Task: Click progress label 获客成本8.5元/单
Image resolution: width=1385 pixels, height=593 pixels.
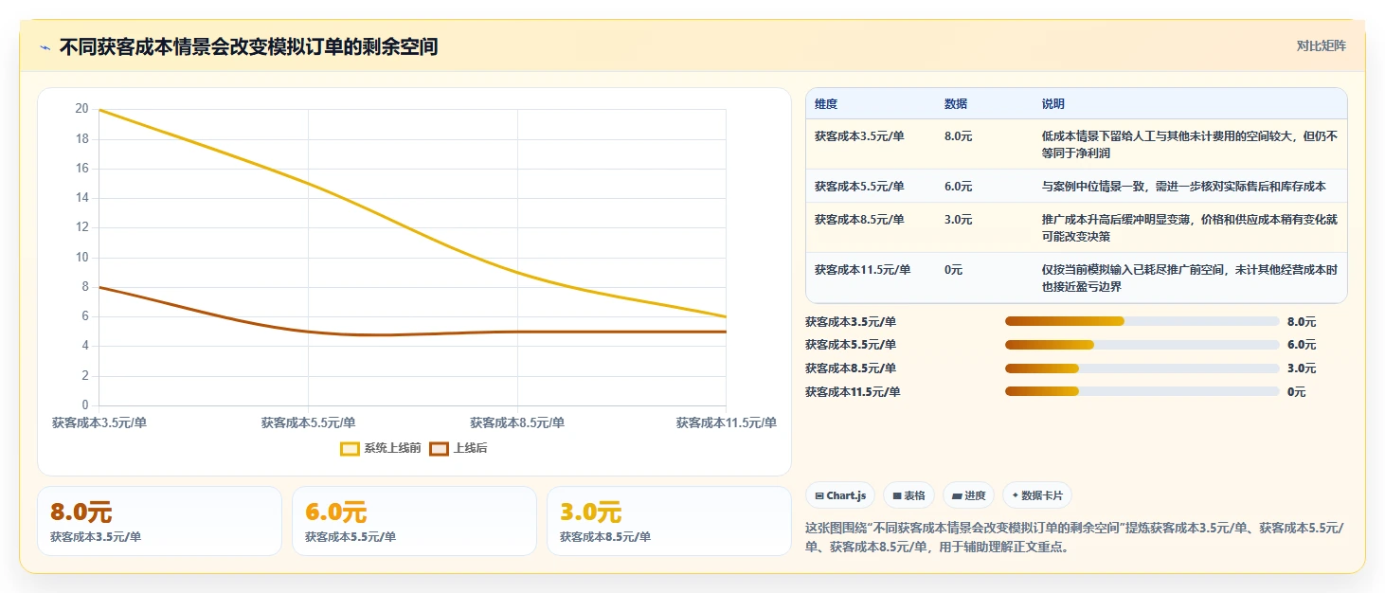Action: [851, 368]
